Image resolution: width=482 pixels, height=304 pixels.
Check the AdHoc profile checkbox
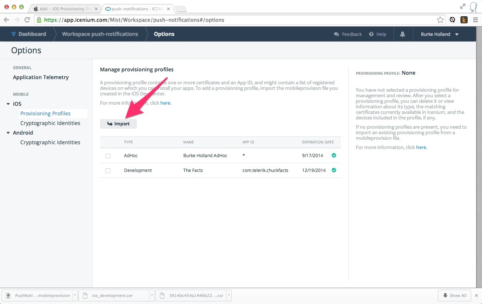[x=108, y=156]
